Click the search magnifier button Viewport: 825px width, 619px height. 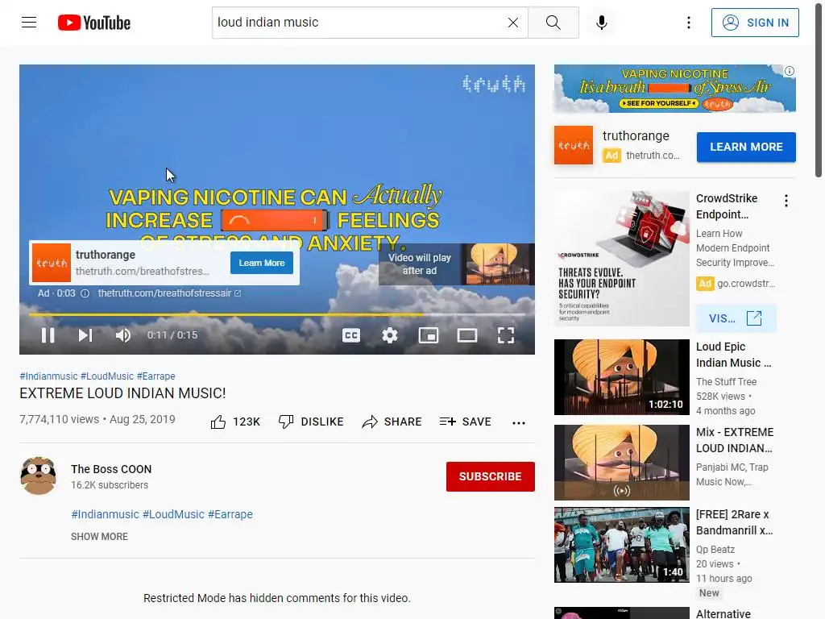coord(553,23)
